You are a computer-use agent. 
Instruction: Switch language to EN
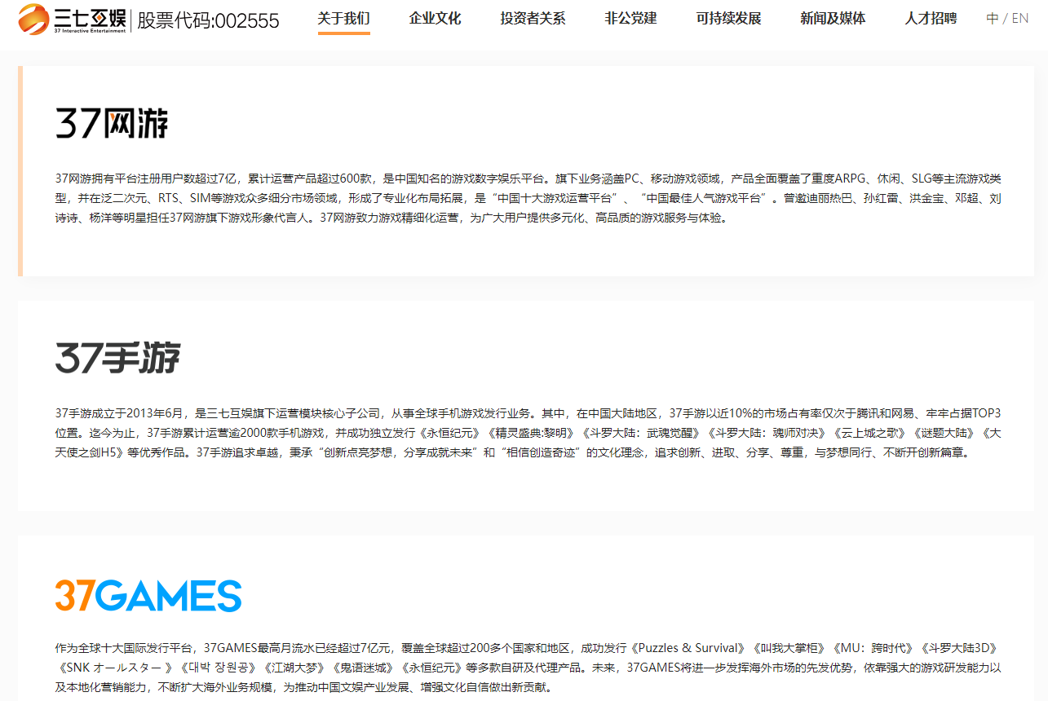tap(1020, 19)
